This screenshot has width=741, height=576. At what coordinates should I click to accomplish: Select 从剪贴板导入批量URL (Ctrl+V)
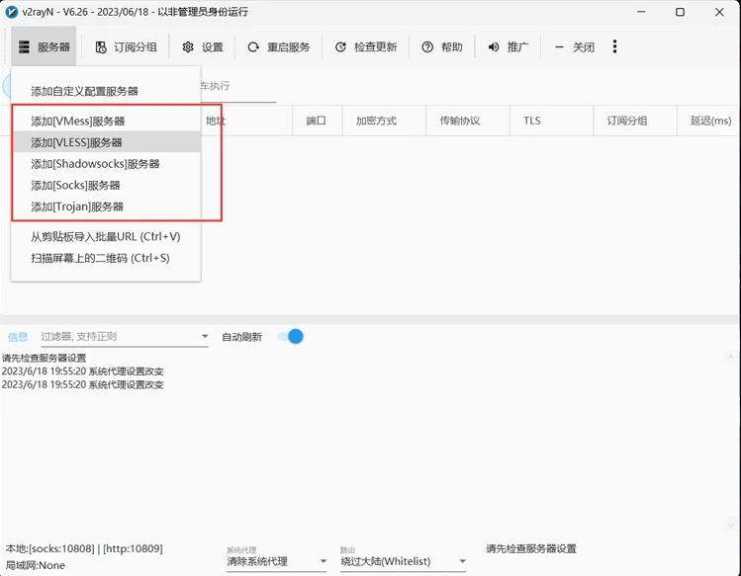[106, 236]
